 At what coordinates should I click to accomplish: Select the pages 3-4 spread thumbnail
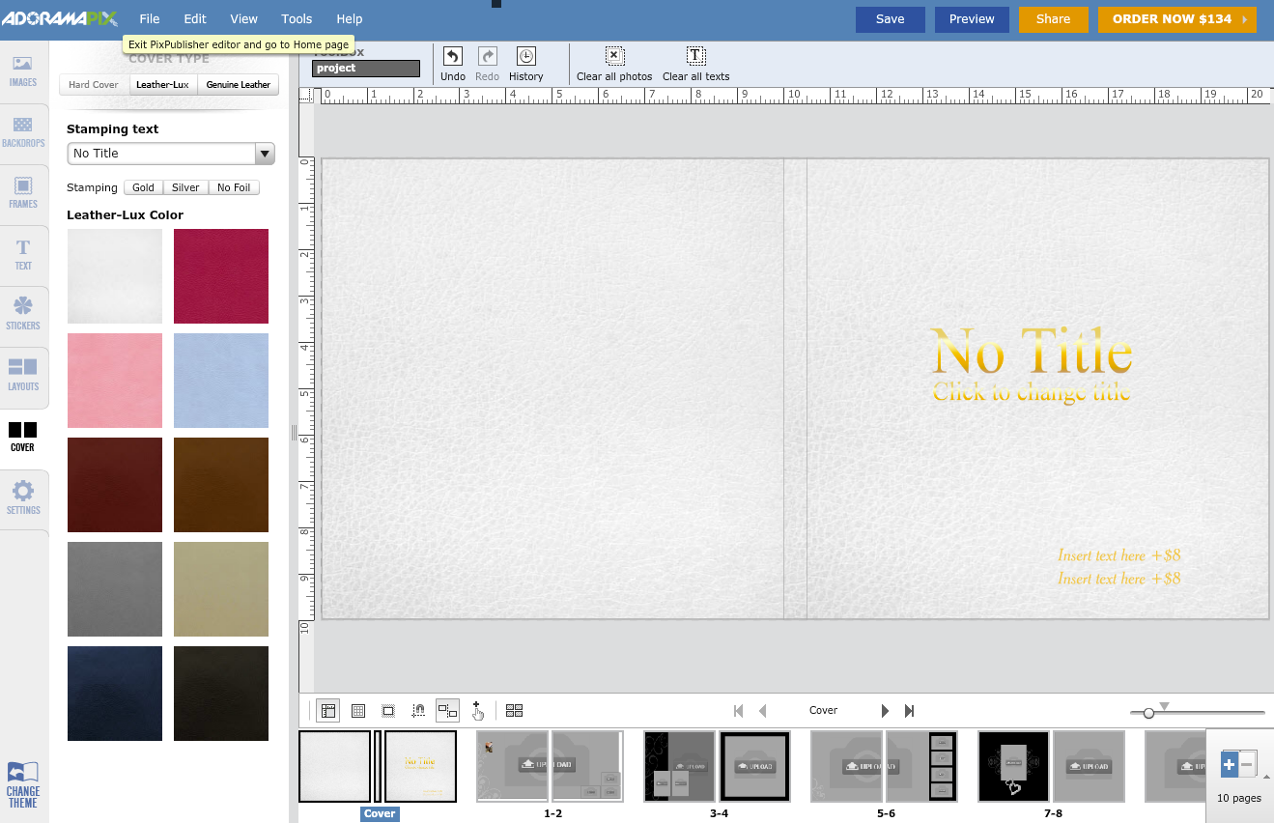coord(719,766)
